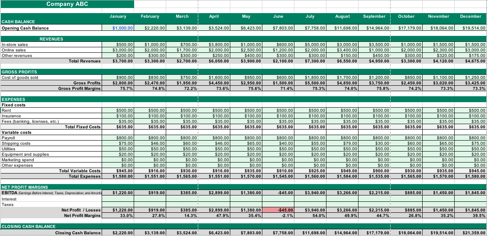Select the December column header
Image resolution: width=488 pixels, height=236 pixels.
[x=471, y=16]
